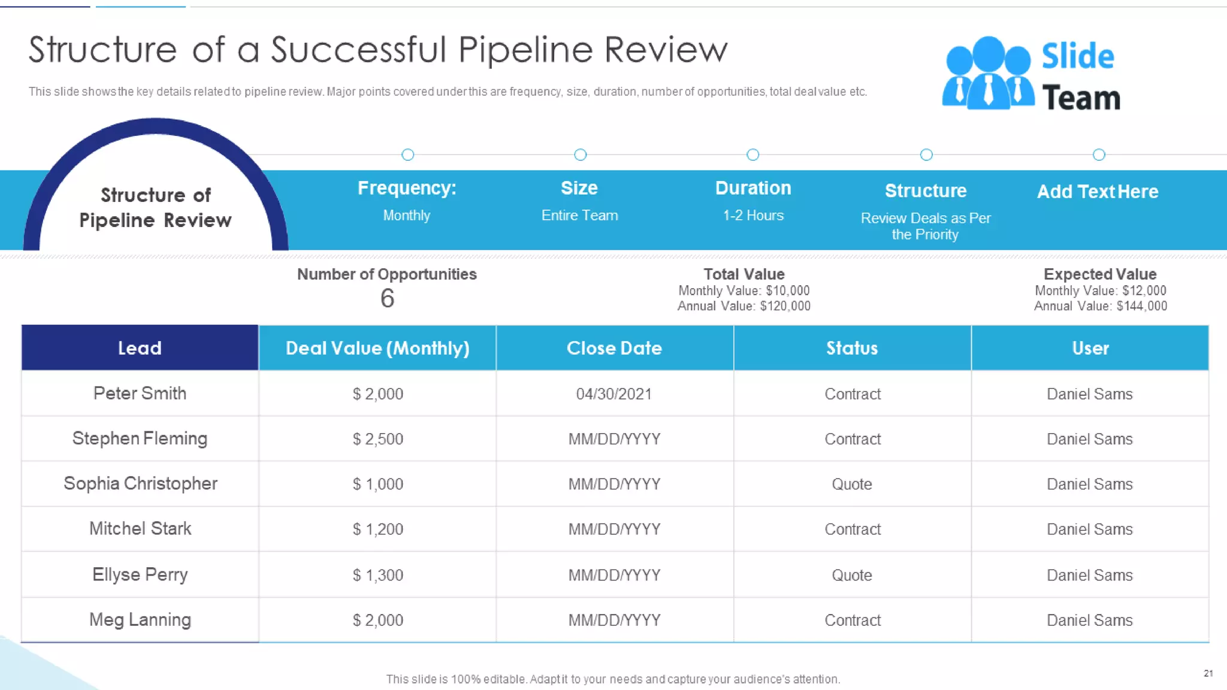Viewport: 1227px width, 690px height.
Task: Click the '$ 1,200' deal value cell
Action: coord(377,529)
